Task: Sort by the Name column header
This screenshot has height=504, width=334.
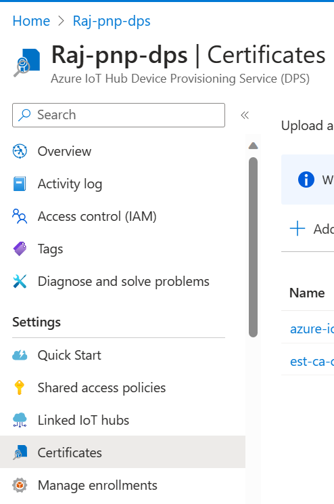Action: (x=307, y=293)
